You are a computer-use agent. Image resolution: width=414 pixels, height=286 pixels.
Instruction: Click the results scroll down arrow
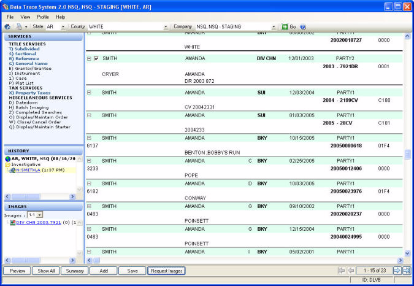[x=407, y=253]
